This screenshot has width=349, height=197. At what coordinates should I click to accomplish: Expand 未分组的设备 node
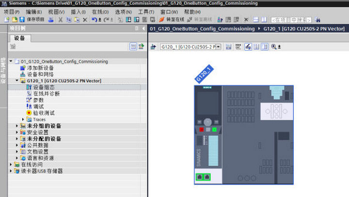[x=17, y=126]
